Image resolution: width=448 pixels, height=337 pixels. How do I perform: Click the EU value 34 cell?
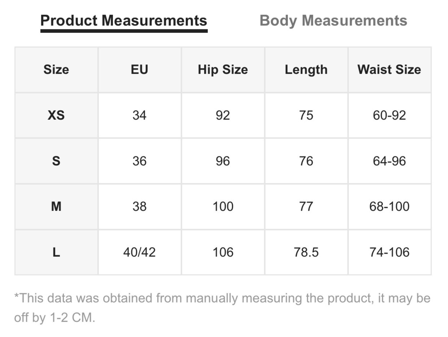(x=140, y=115)
